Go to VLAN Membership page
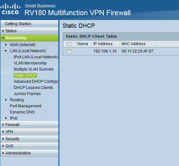Screen dimensions: 179x166 click(x=30, y=63)
